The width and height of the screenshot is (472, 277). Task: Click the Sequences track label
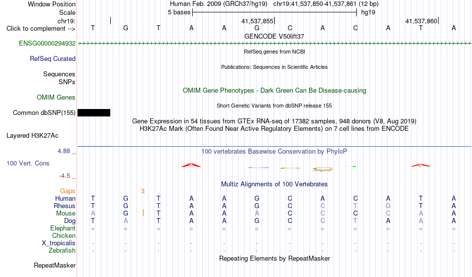[59, 74]
